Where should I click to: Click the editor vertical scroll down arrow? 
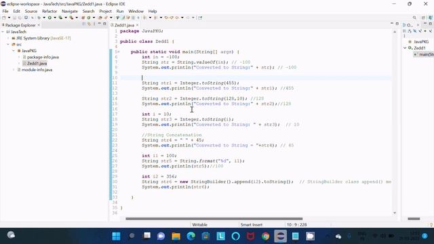tap(395, 213)
